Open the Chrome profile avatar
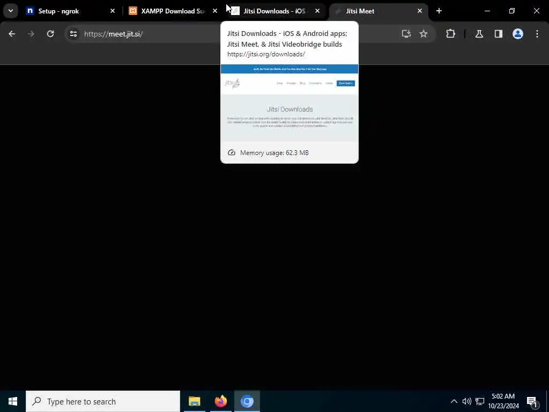 coord(518,34)
